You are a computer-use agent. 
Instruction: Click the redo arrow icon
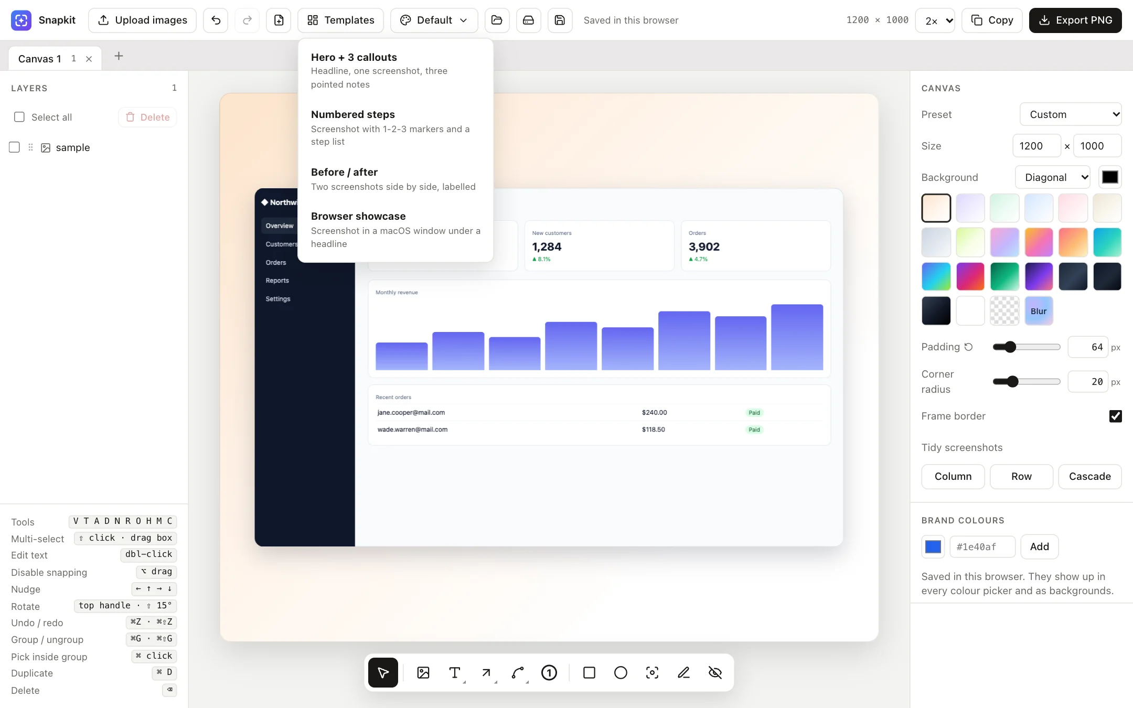point(247,20)
